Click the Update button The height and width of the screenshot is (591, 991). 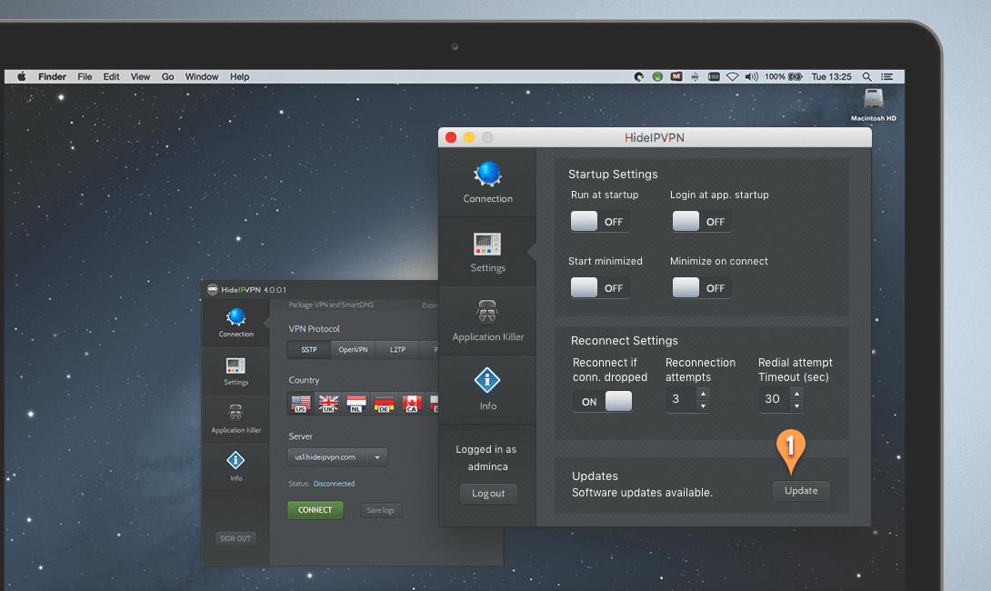[801, 490]
